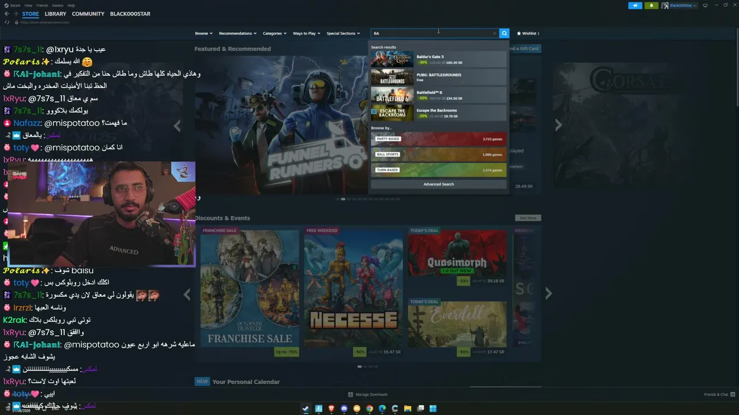Open Discord from the taskbar
This screenshot has width=739, height=415.
(344, 409)
